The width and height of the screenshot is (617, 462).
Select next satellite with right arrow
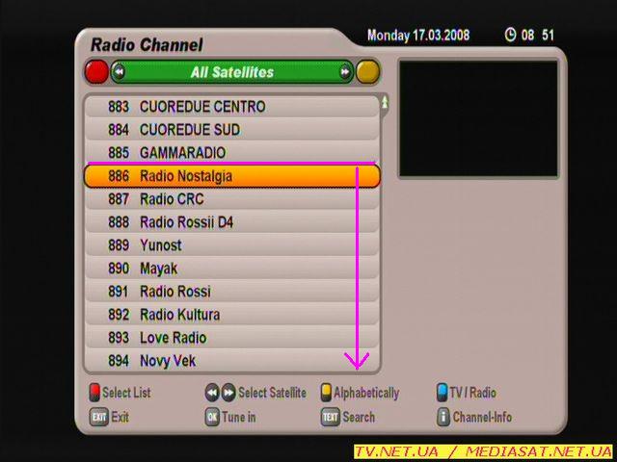(x=345, y=72)
